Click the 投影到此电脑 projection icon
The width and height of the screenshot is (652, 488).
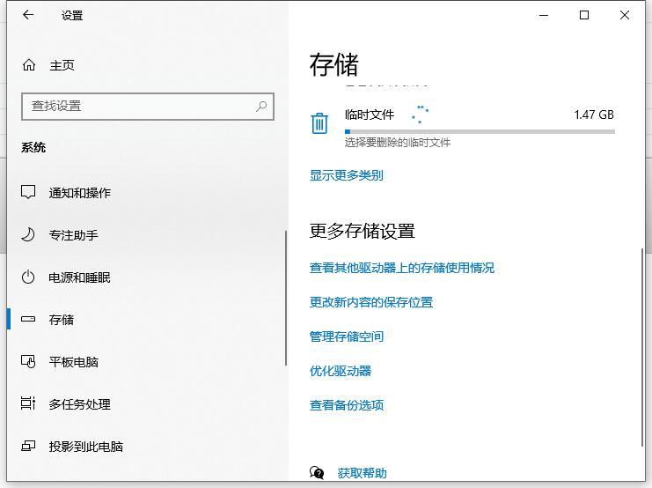[28, 446]
